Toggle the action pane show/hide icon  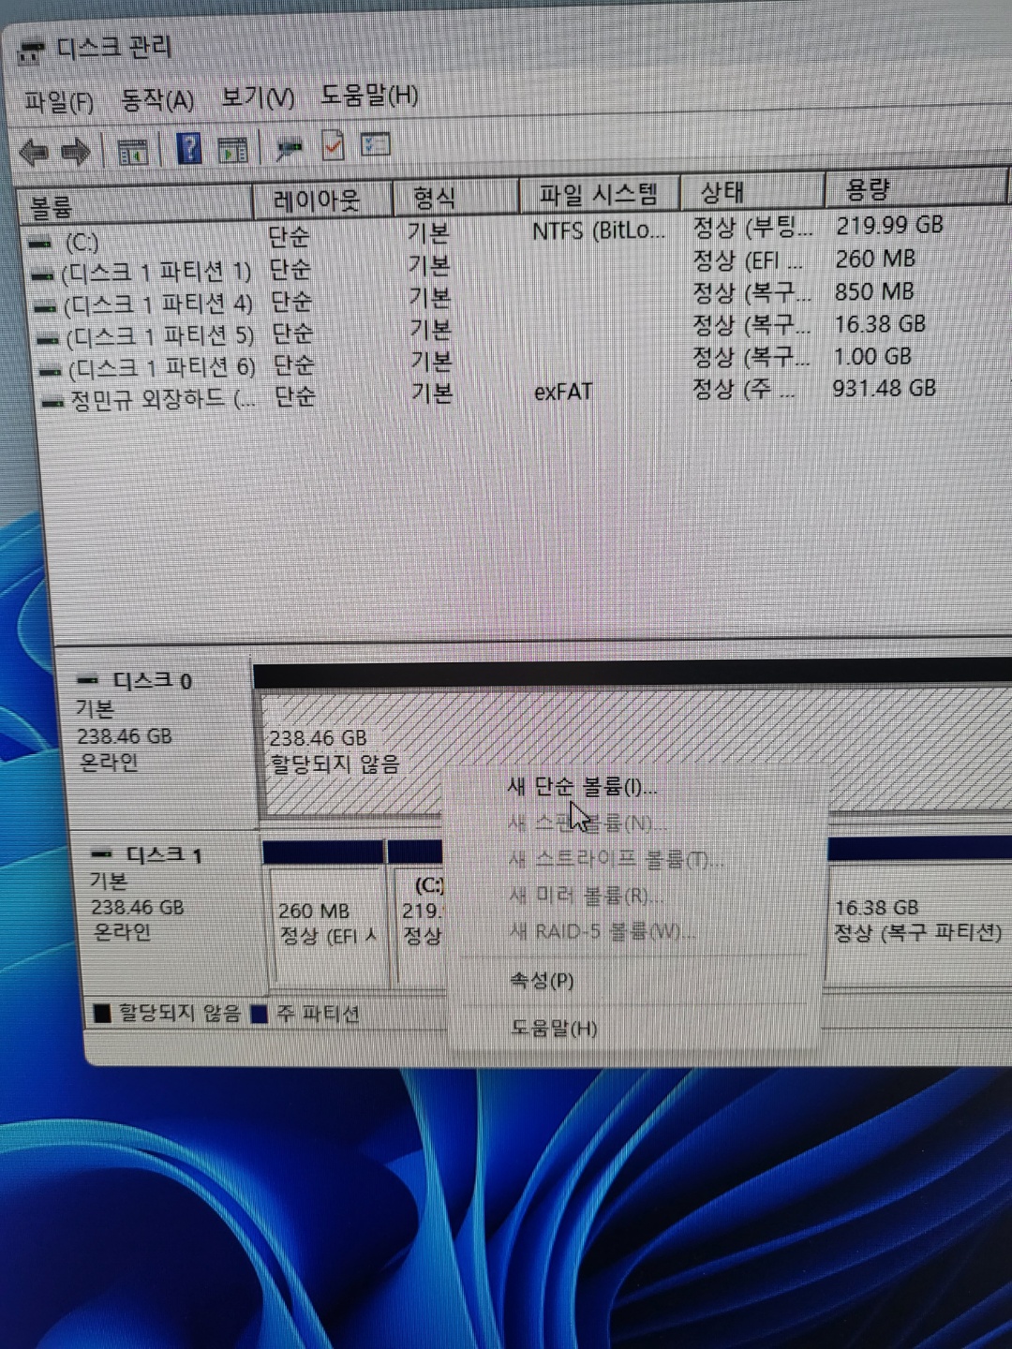[x=231, y=149]
